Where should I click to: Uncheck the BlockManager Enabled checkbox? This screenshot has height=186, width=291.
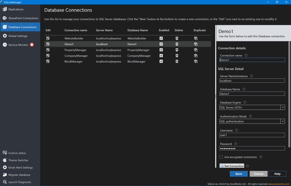point(161,61)
